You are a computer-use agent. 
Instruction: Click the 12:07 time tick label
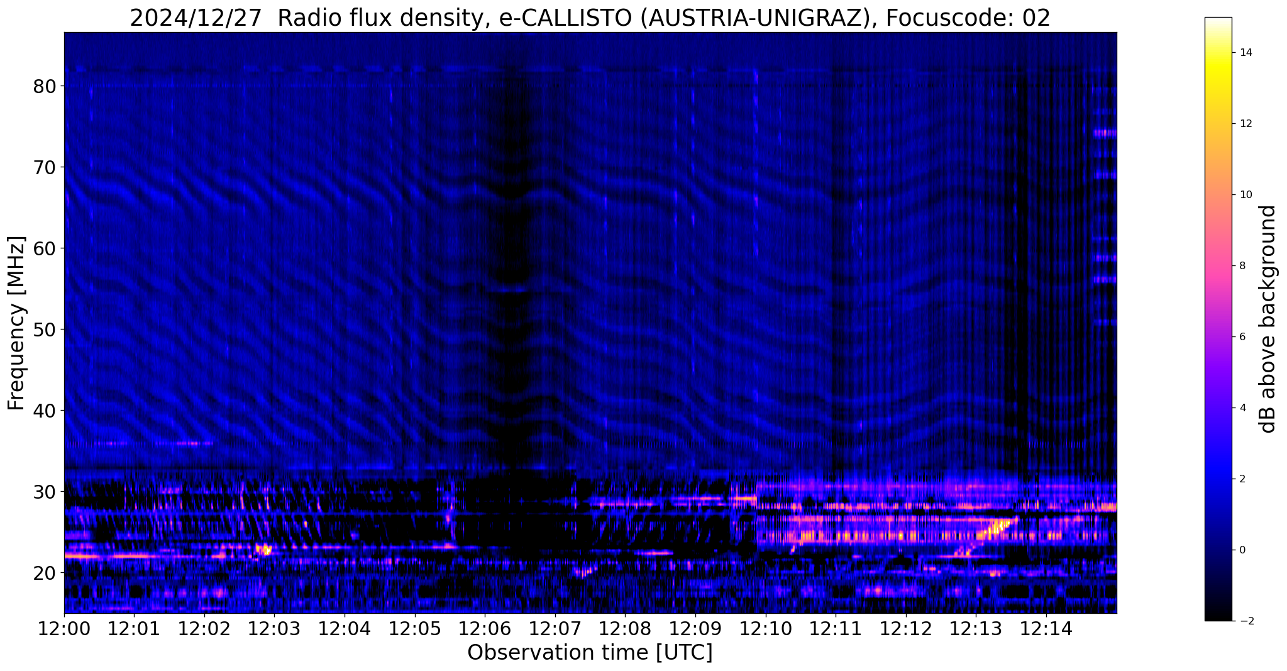point(555,628)
